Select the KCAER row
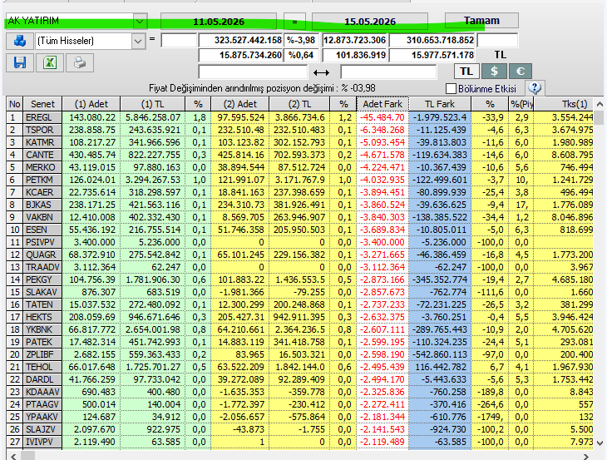Image resolution: width=607 pixels, height=460 pixels. (x=299, y=192)
